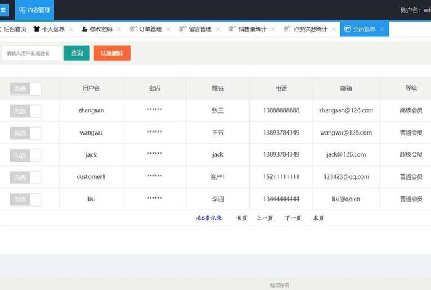Click the icon beside 点赞次数统计
Viewport: 431px width, 290px height.
click(288, 28)
